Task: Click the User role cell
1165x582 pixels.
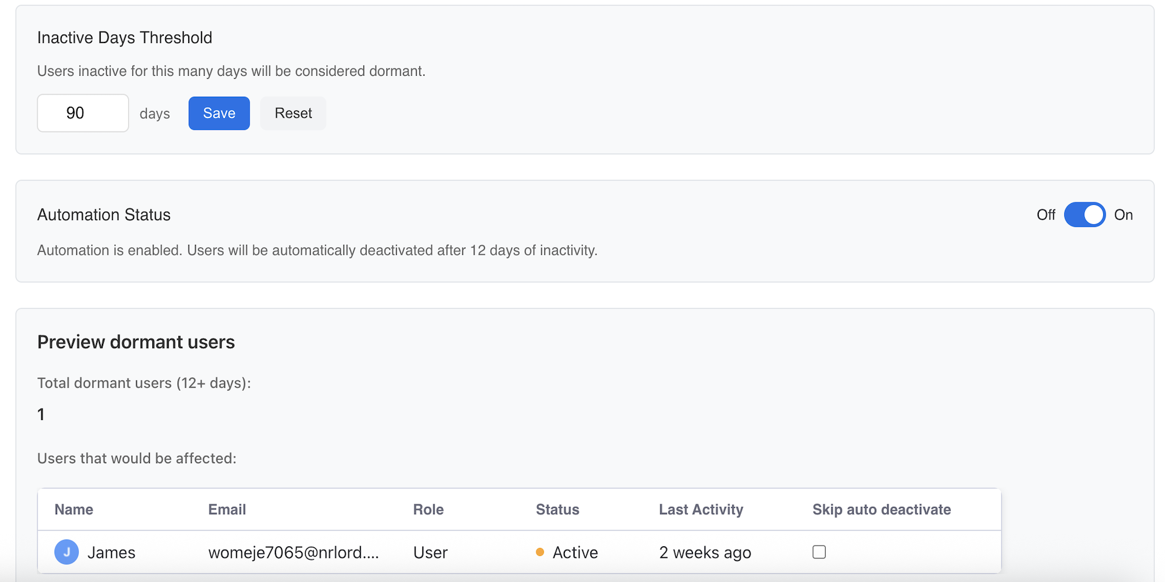Action: (430, 552)
